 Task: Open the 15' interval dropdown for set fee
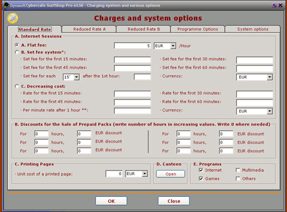pyautogui.click(x=76, y=77)
